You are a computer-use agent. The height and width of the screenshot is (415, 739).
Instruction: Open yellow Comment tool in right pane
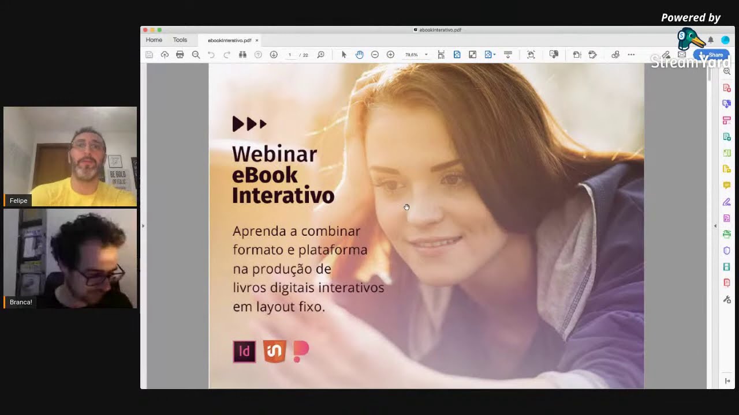click(x=727, y=185)
